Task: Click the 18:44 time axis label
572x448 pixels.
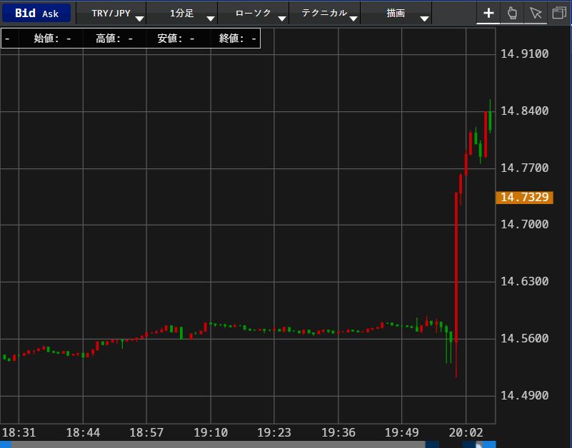Action: click(x=83, y=433)
